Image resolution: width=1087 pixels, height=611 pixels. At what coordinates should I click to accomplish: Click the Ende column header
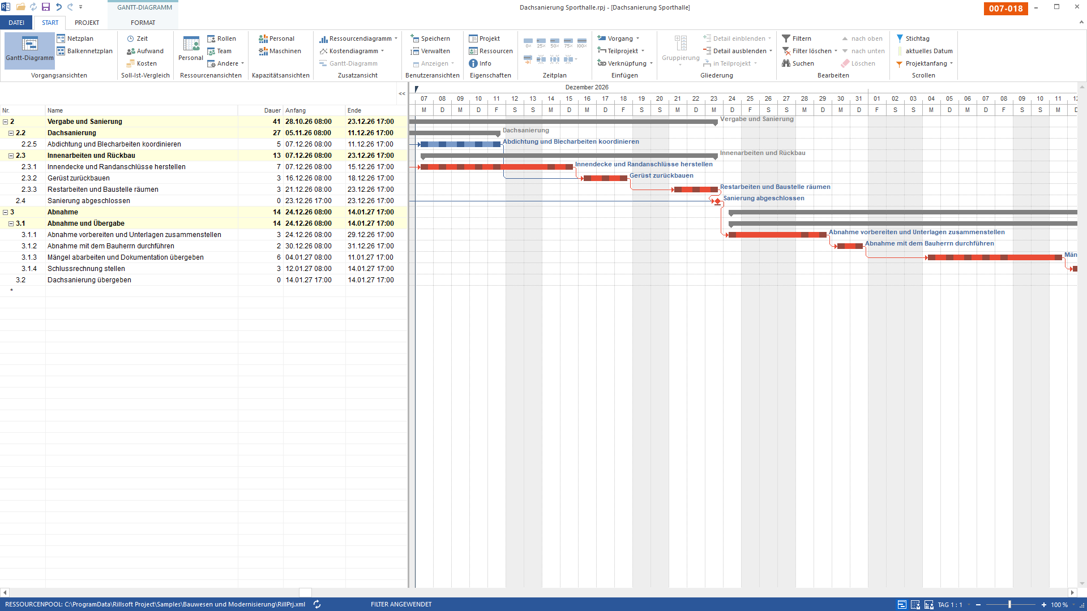(x=376, y=110)
